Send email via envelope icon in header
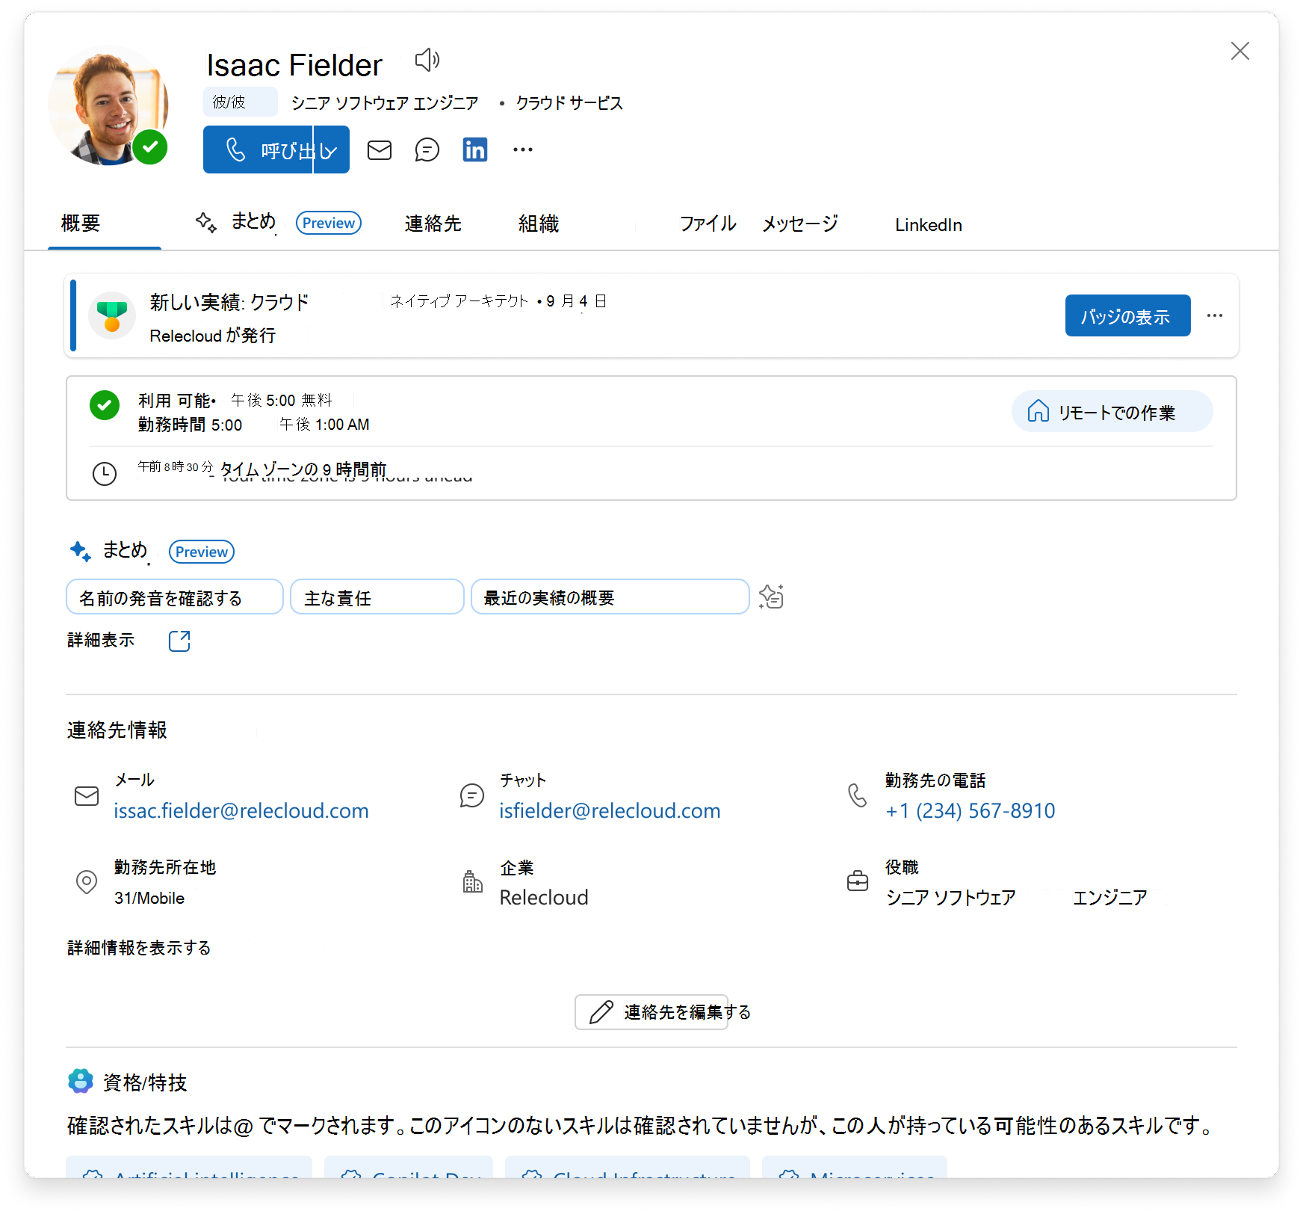Image resolution: width=1303 pixels, height=1214 pixels. [x=380, y=150]
